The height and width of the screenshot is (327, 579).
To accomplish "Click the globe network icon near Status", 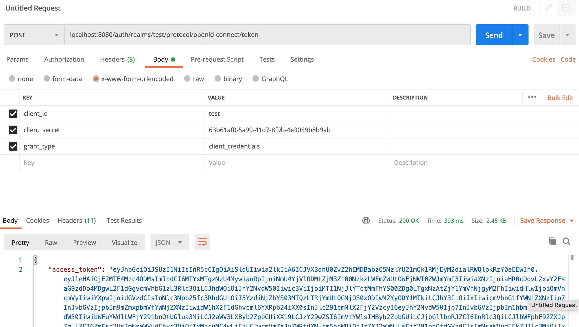I will click(x=366, y=221).
